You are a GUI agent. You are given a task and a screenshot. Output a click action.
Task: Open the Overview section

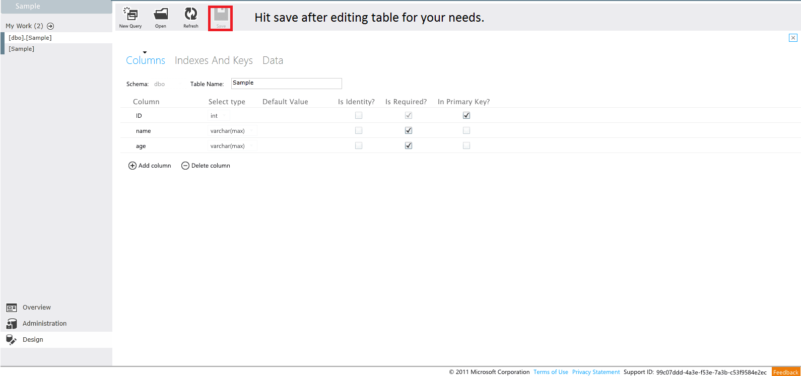tap(36, 308)
